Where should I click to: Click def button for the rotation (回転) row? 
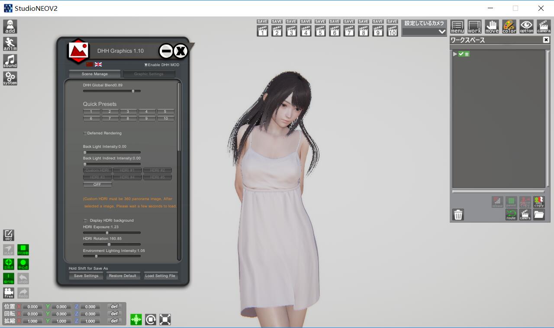point(114,314)
